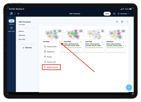Viewport: 141px width, 102px height.
Task: Click the Sync button
Action: click(x=107, y=14)
